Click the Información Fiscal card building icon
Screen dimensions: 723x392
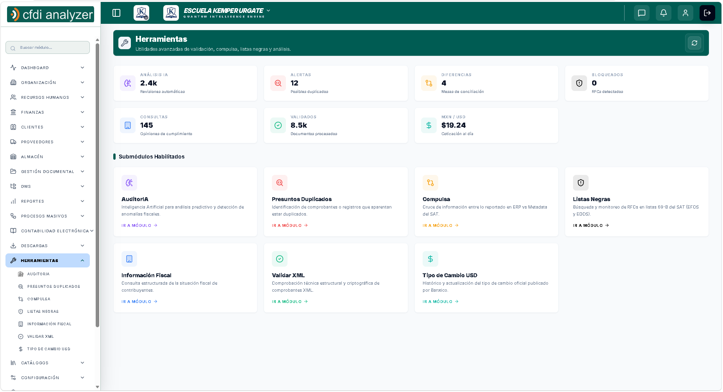(x=129, y=259)
